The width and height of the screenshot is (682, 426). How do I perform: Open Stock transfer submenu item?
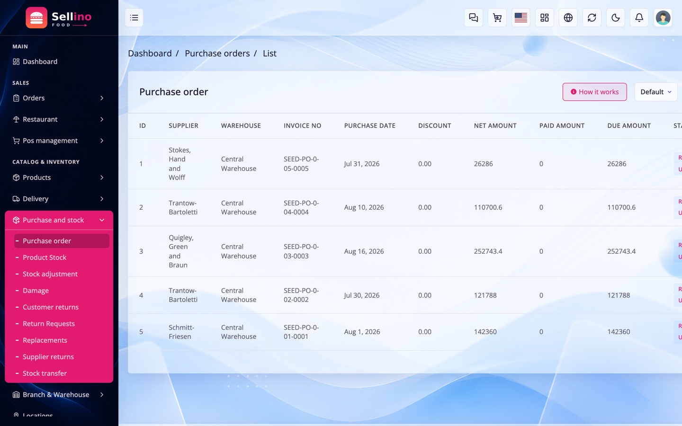coord(62,373)
